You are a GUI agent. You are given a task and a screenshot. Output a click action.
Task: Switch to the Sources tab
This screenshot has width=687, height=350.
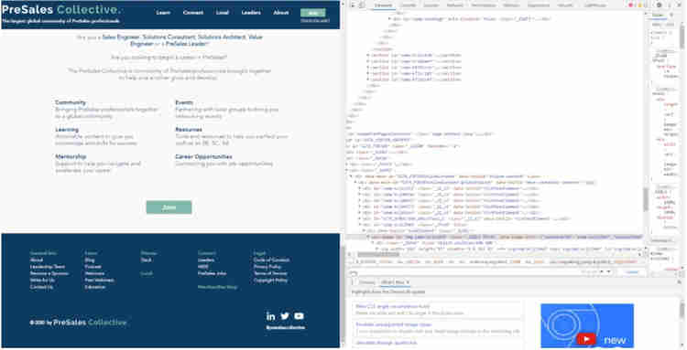[x=431, y=5]
